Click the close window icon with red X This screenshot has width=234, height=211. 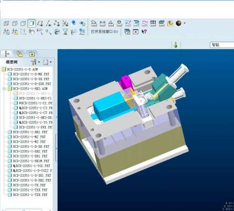coord(136,32)
